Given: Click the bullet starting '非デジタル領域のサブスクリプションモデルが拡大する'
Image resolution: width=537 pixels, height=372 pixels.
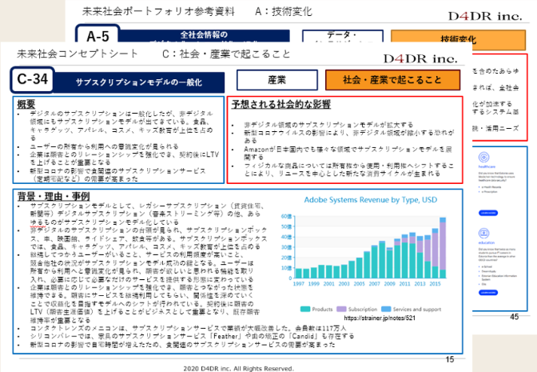Looking at the screenshot, I should tap(328, 125).
